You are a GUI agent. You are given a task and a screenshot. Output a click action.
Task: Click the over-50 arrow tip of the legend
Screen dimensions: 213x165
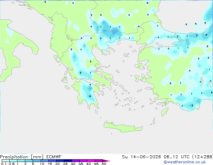(106, 161)
